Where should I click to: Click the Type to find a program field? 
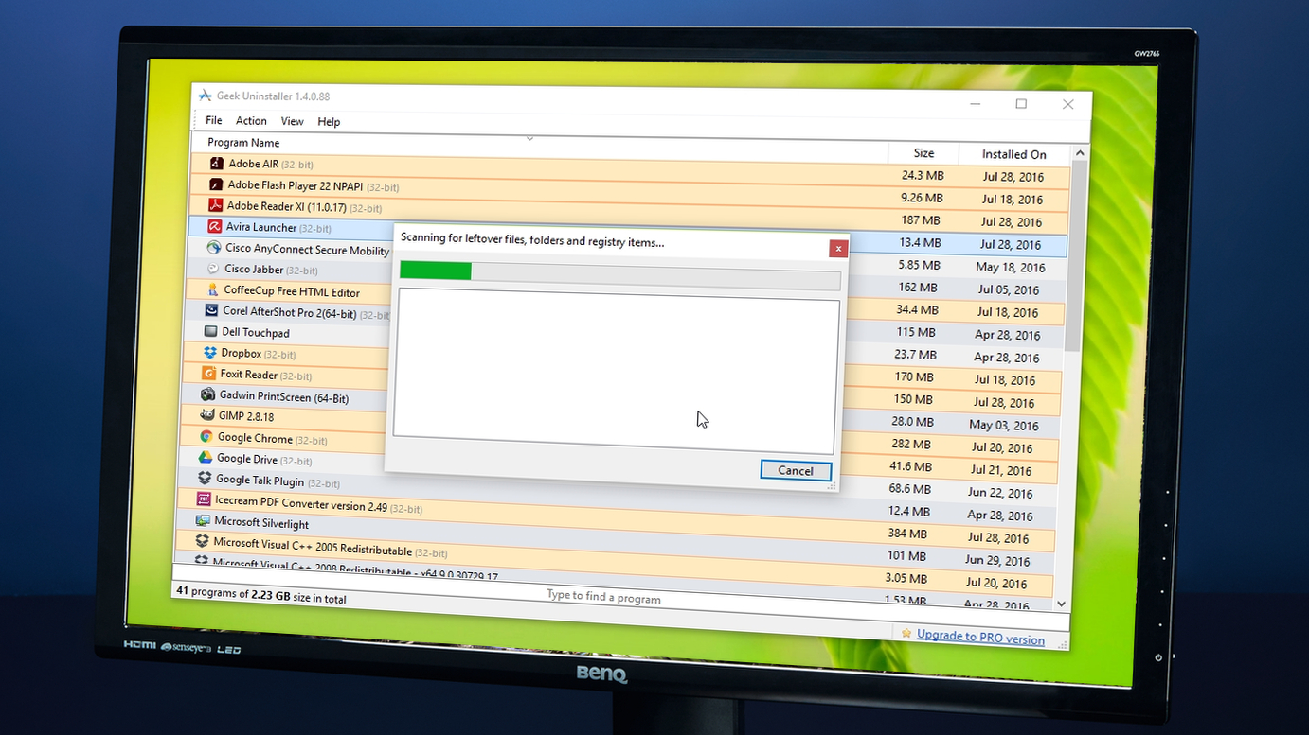(x=603, y=597)
